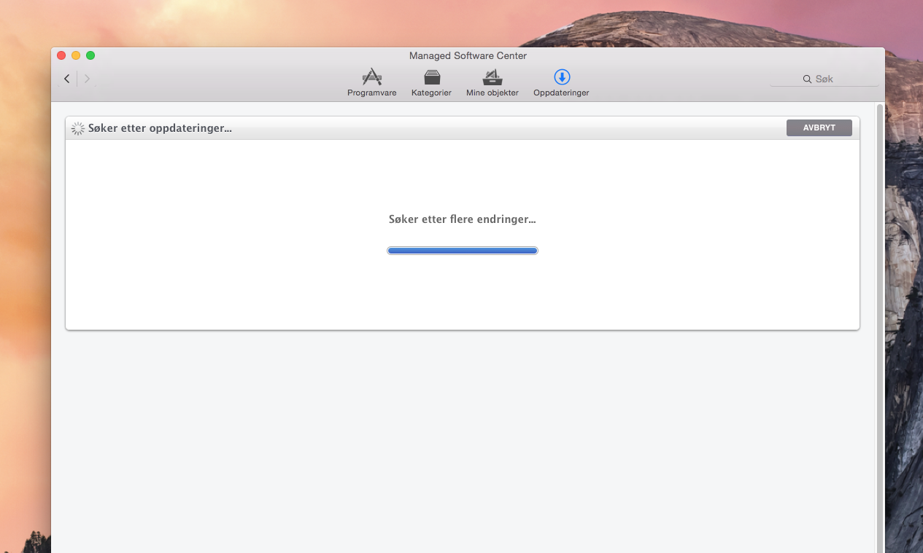Click the desktop wallpaper behind the window
This screenshot has width=923, height=553.
click(22, 291)
